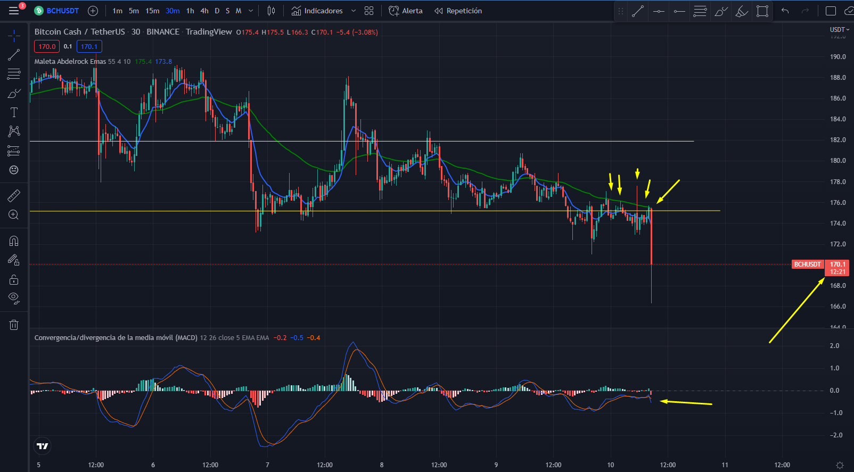
Task: Select the MACD indicator legend title
Action: (x=116, y=338)
